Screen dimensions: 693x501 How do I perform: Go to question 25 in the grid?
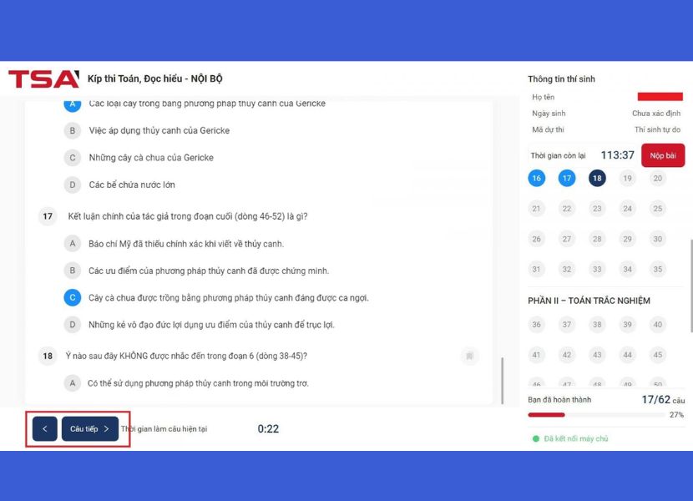658,209
